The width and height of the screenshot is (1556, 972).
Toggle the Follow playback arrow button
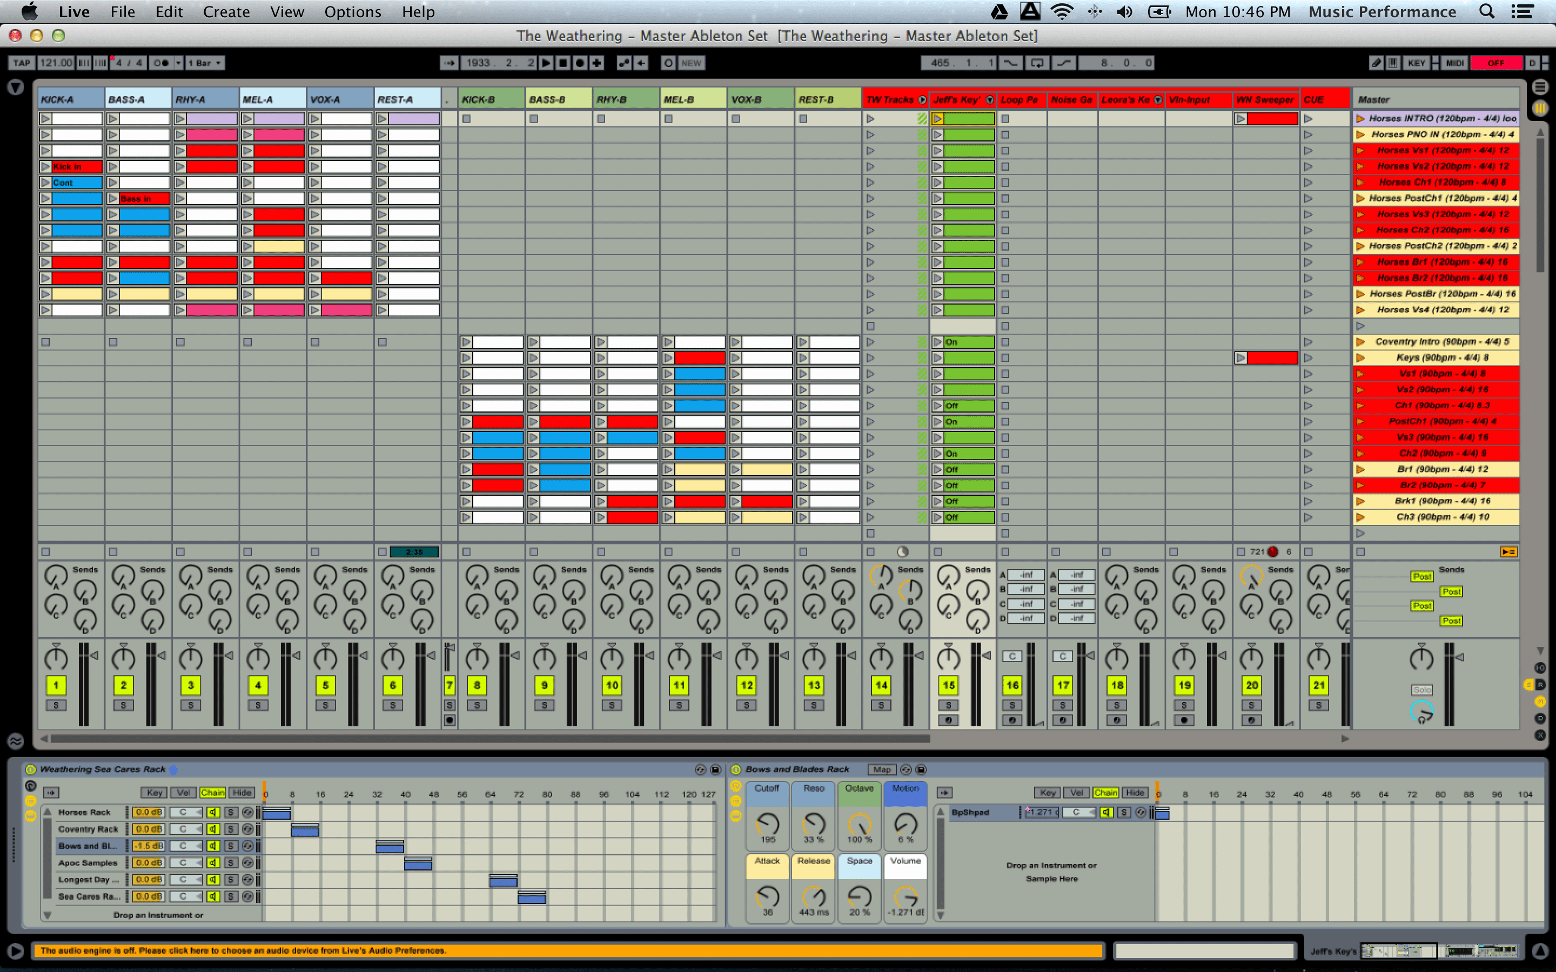449,63
